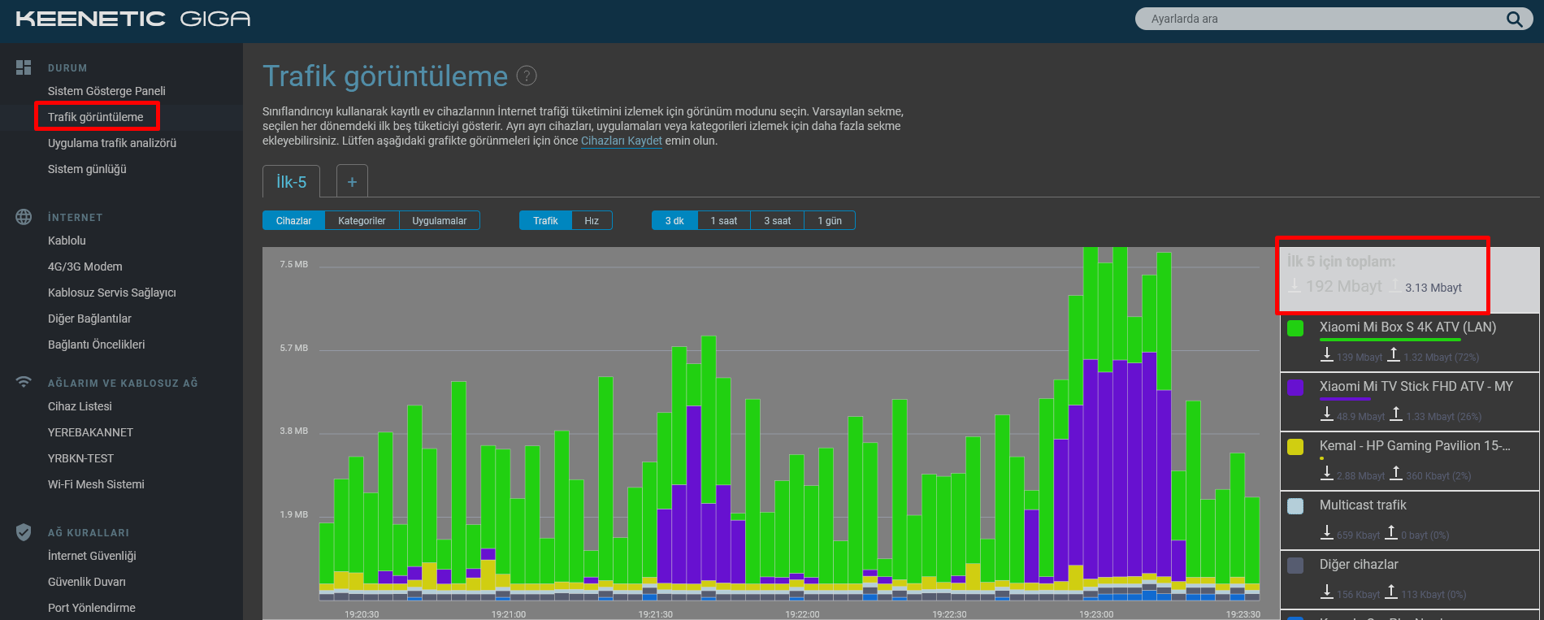The height and width of the screenshot is (620, 1544).
Task: Switch graph to Trafik mode
Action: pos(545,220)
